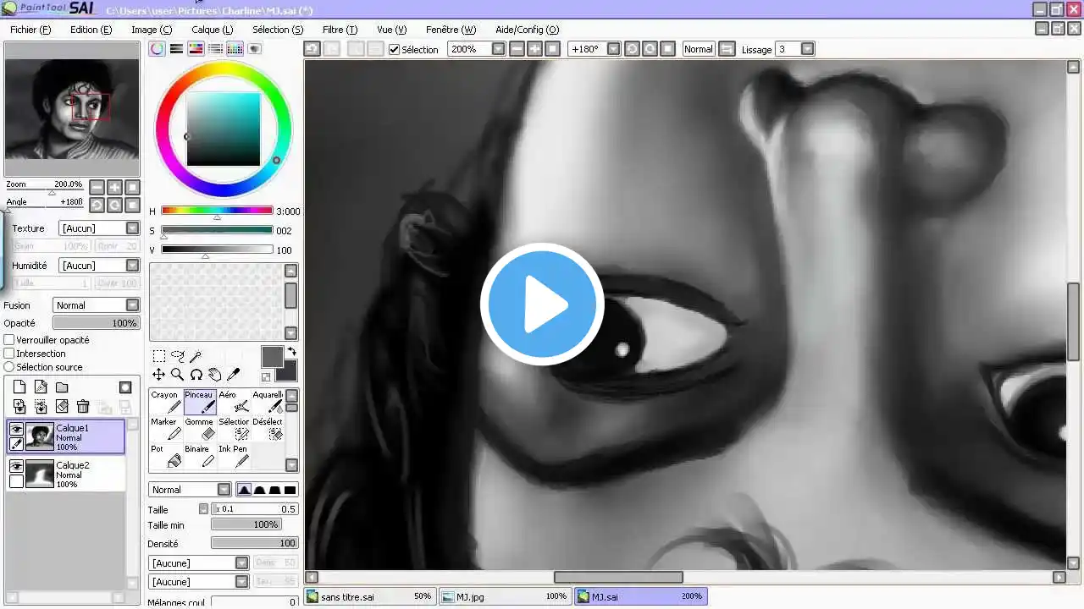This screenshot has width=1084, height=609.
Task: Activate the hand pan tool
Action: 214,375
